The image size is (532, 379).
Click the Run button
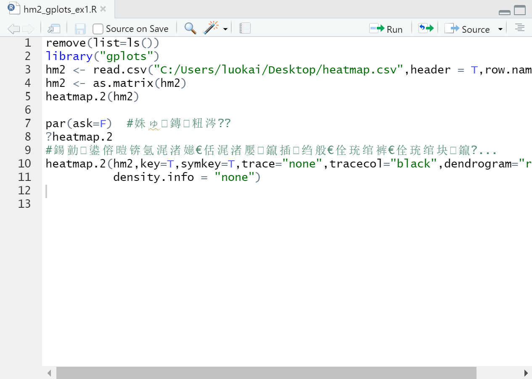tap(386, 29)
